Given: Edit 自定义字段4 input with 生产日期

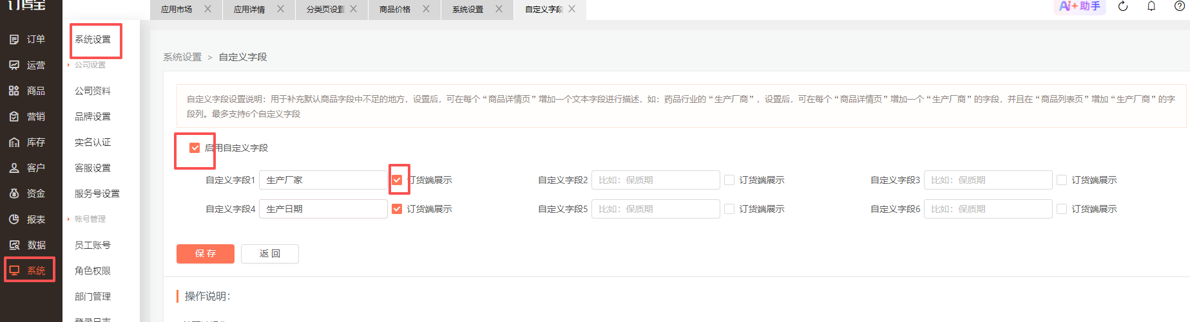Looking at the screenshot, I should pos(323,209).
